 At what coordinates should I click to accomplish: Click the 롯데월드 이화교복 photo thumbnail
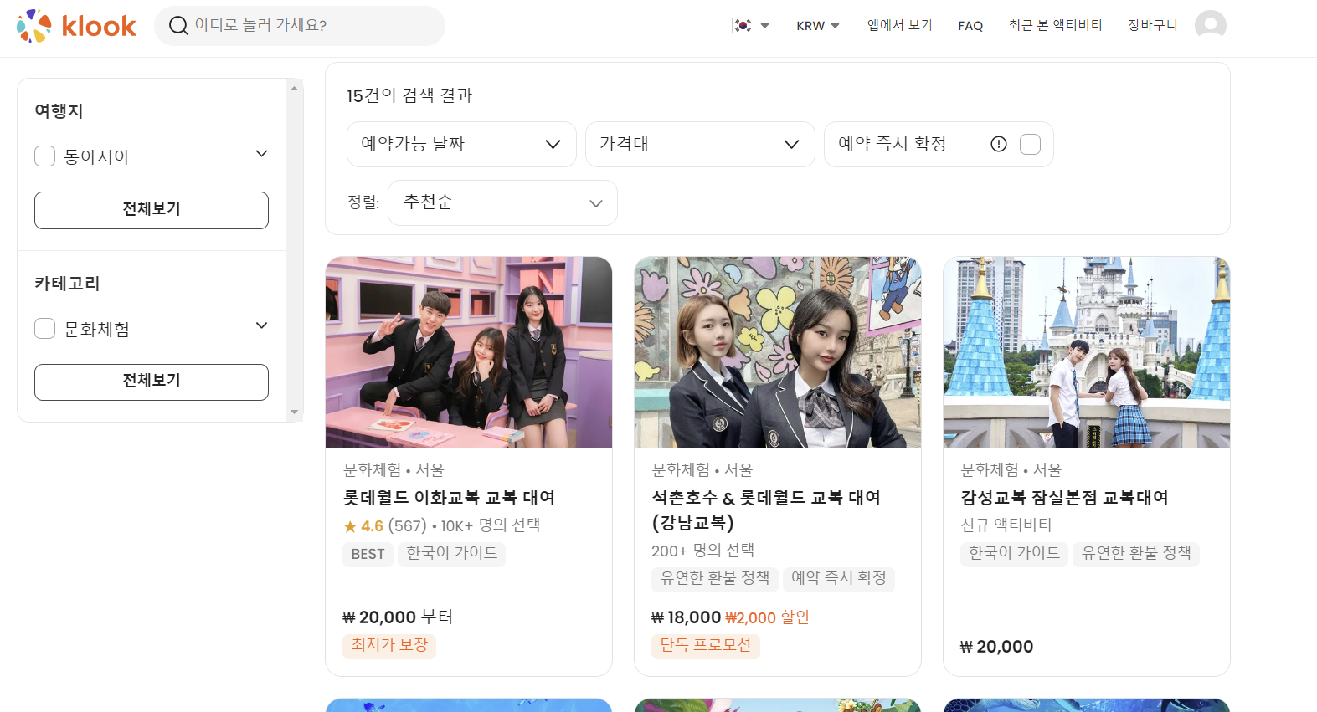coord(469,352)
